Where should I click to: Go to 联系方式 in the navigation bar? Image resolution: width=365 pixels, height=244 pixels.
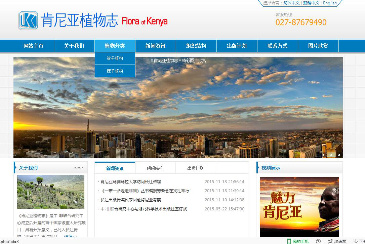(x=277, y=46)
